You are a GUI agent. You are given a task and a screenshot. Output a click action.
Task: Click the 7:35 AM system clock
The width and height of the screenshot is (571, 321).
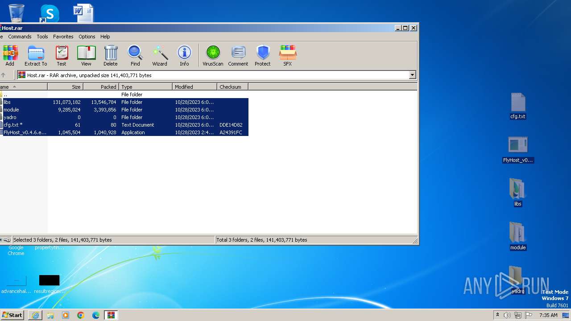click(x=548, y=315)
